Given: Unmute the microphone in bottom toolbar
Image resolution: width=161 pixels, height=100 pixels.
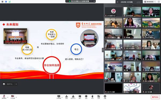Looking at the screenshot, I should pos(4,97).
